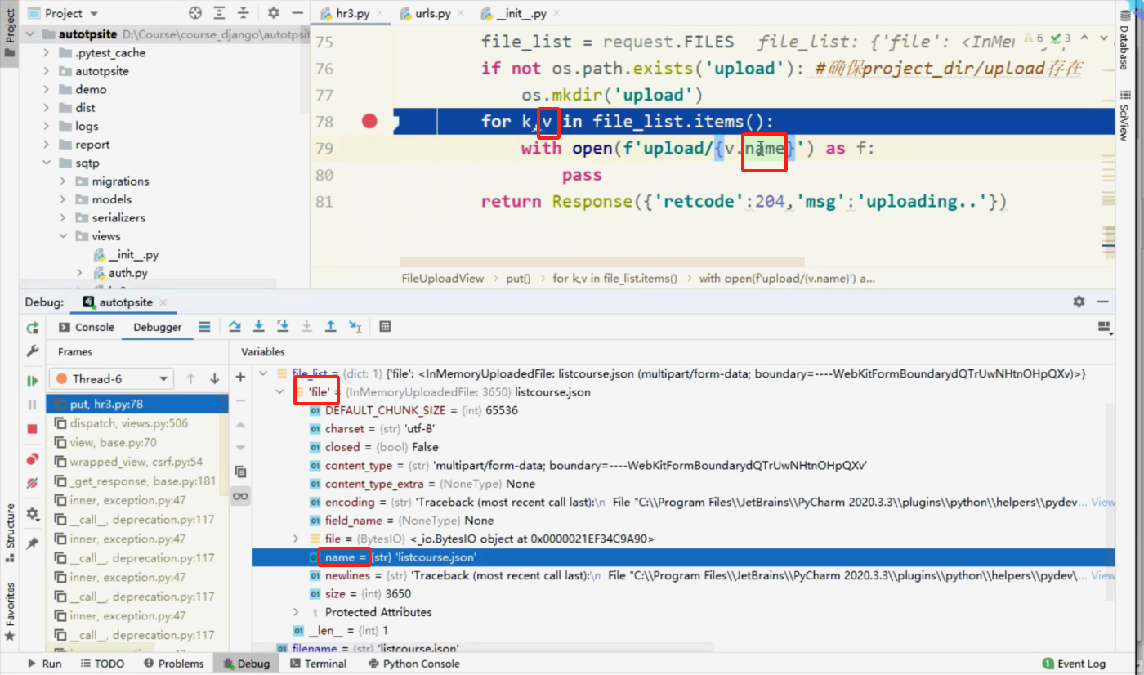Select the previous frame with up arrow

[190, 379]
